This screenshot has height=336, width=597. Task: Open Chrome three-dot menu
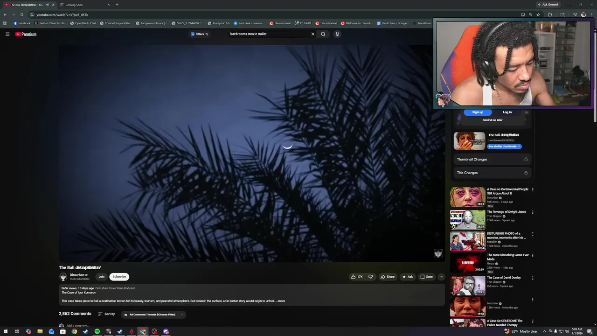(x=591, y=14)
